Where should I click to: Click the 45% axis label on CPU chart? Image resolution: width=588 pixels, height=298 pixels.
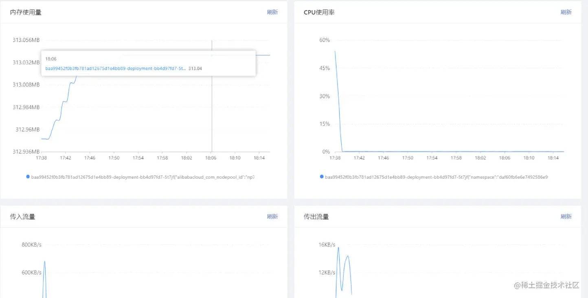pos(325,68)
